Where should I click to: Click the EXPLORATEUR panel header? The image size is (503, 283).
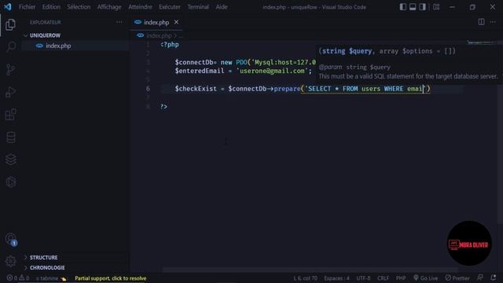pyautogui.click(x=46, y=22)
